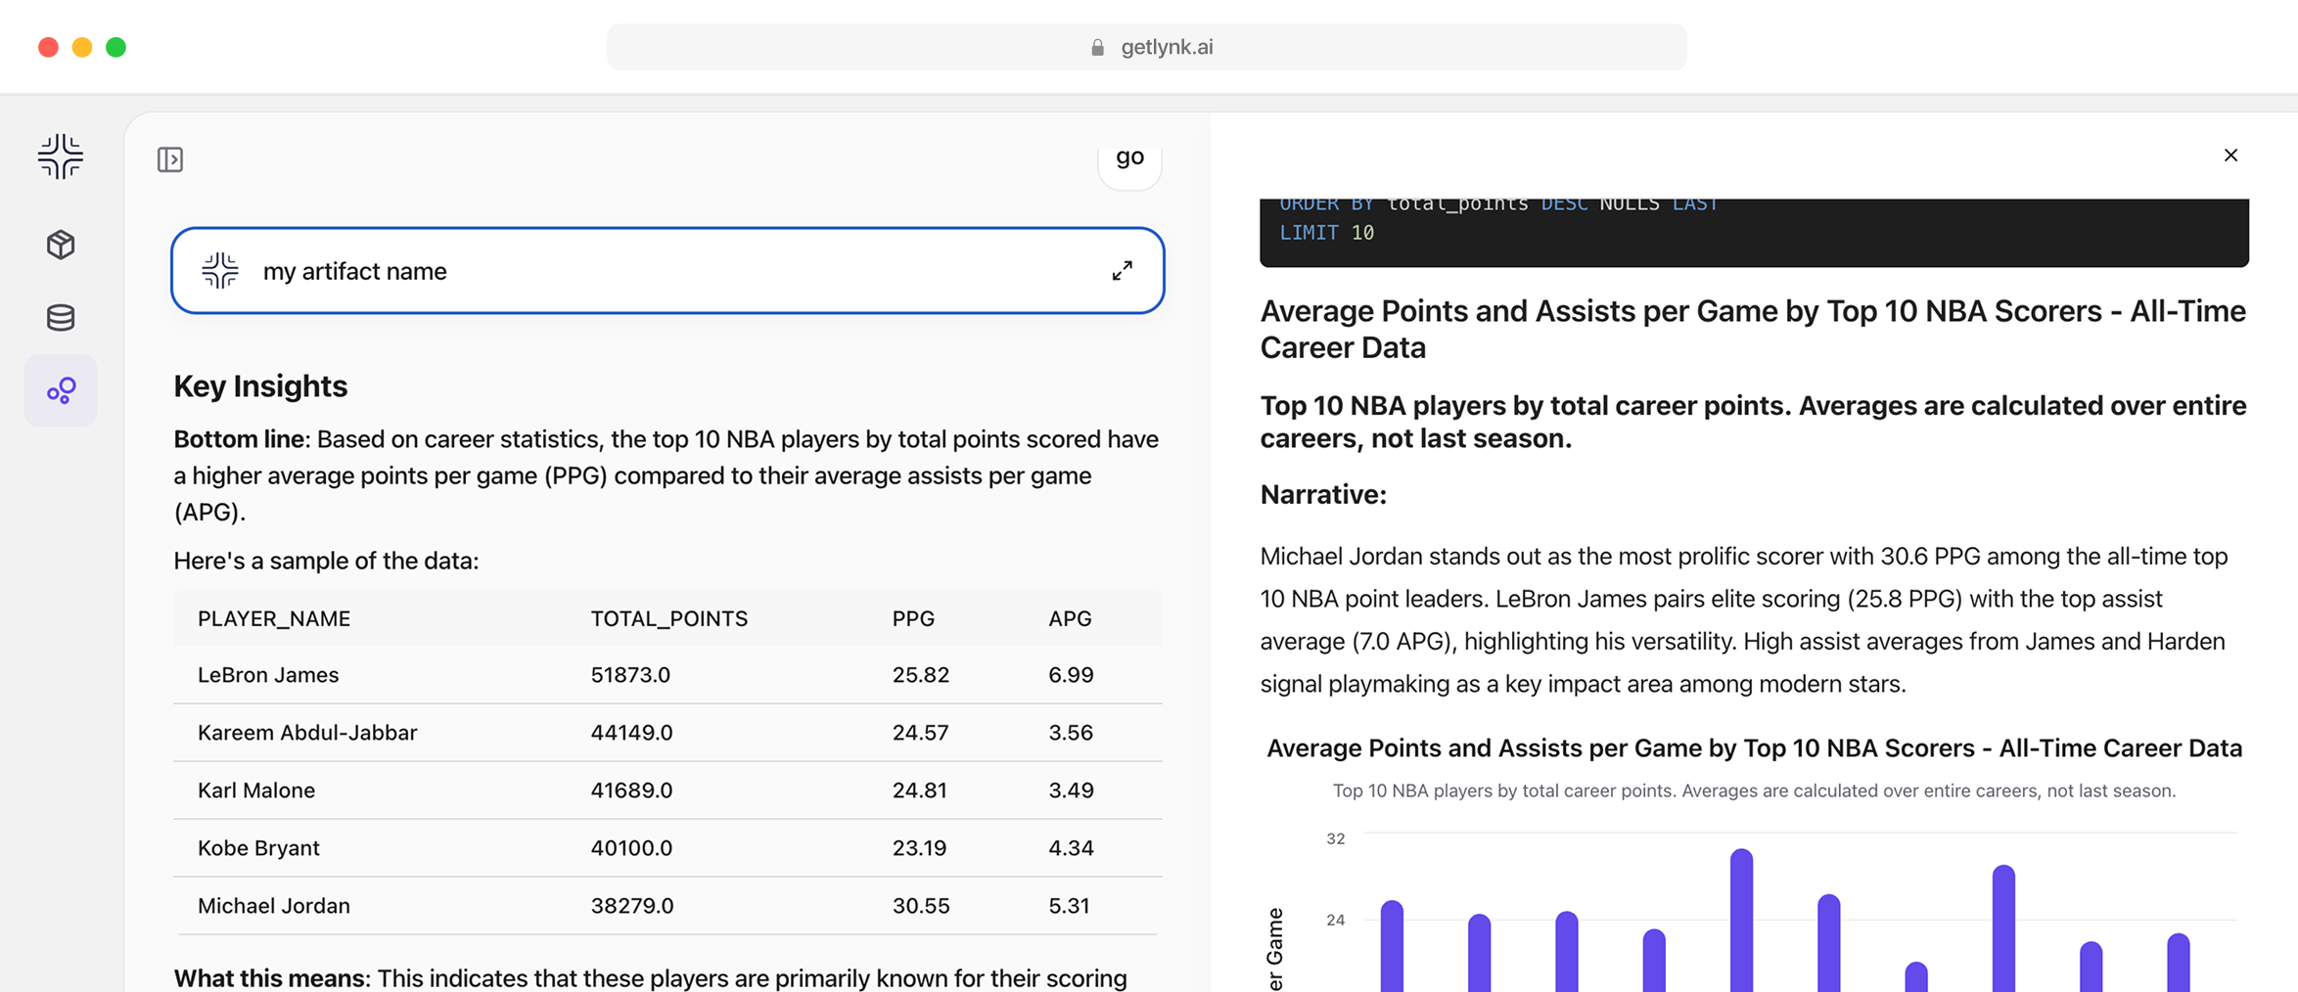Select the connected circles icon in sidebar
This screenshot has height=992, width=2298.
61,391
